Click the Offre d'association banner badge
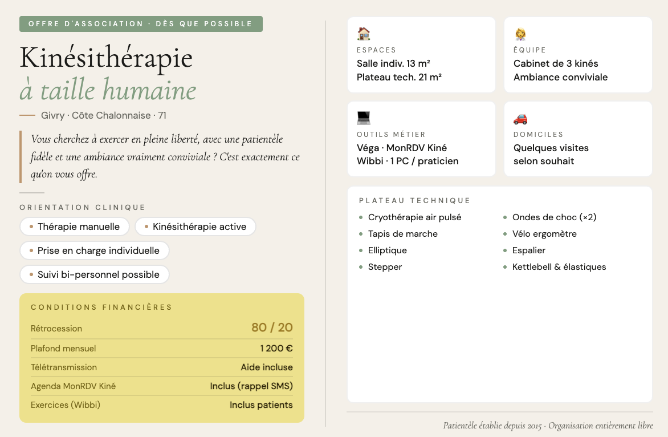668x437 pixels. [141, 24]
